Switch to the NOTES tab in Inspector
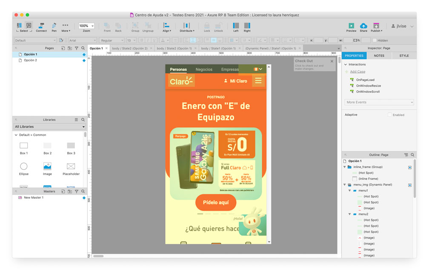This screenshot has width=429, height=280. 379,55
